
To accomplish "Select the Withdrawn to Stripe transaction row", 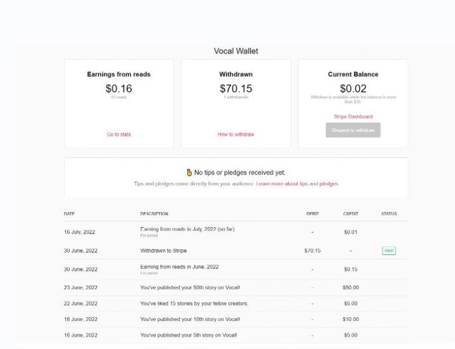I will coord(164,251).
